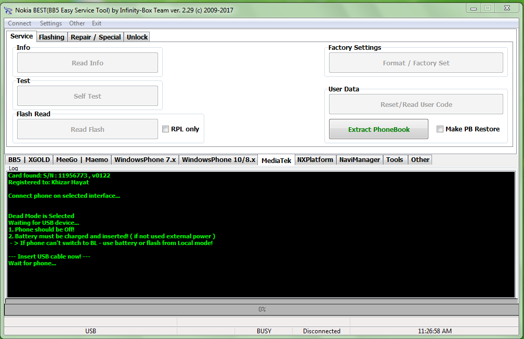Click 'Waiting for USB device...' log line
Viewport: 524px width, 339px height.
point(44,223)
